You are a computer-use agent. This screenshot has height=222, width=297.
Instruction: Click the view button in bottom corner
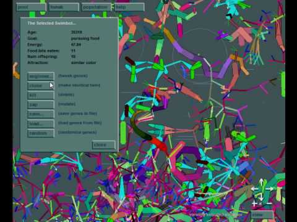[262, 215]
